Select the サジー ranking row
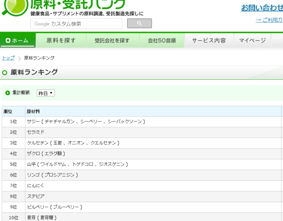Viewport: 283px width, 221px height. (86, 121)
